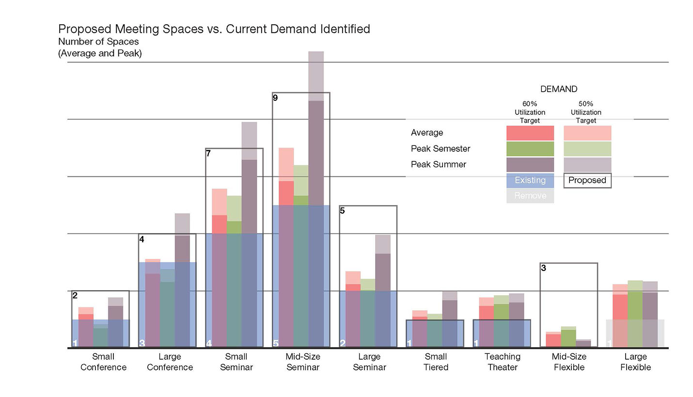The width and height of the screenshot is (693, 397).
Task: Click the 'Large Flexible' axis label
Action: tap(635, 362)
